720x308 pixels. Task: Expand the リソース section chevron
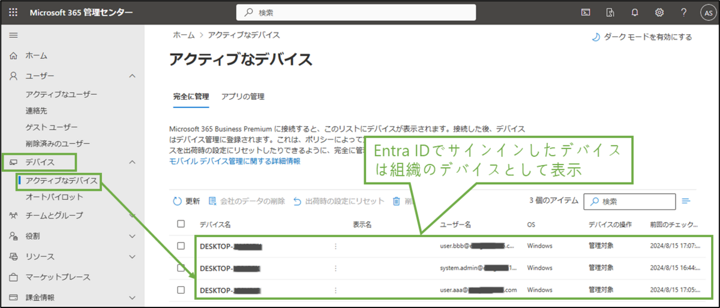click(x=133, y=256)
